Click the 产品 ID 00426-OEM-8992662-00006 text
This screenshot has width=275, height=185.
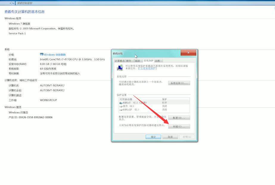[x=30, y=117]
